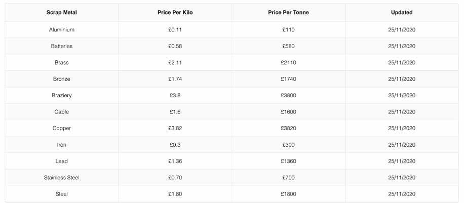Click Bronze price per tonne £1740
The width and height of the screenshot is (464, 203).
288,79
